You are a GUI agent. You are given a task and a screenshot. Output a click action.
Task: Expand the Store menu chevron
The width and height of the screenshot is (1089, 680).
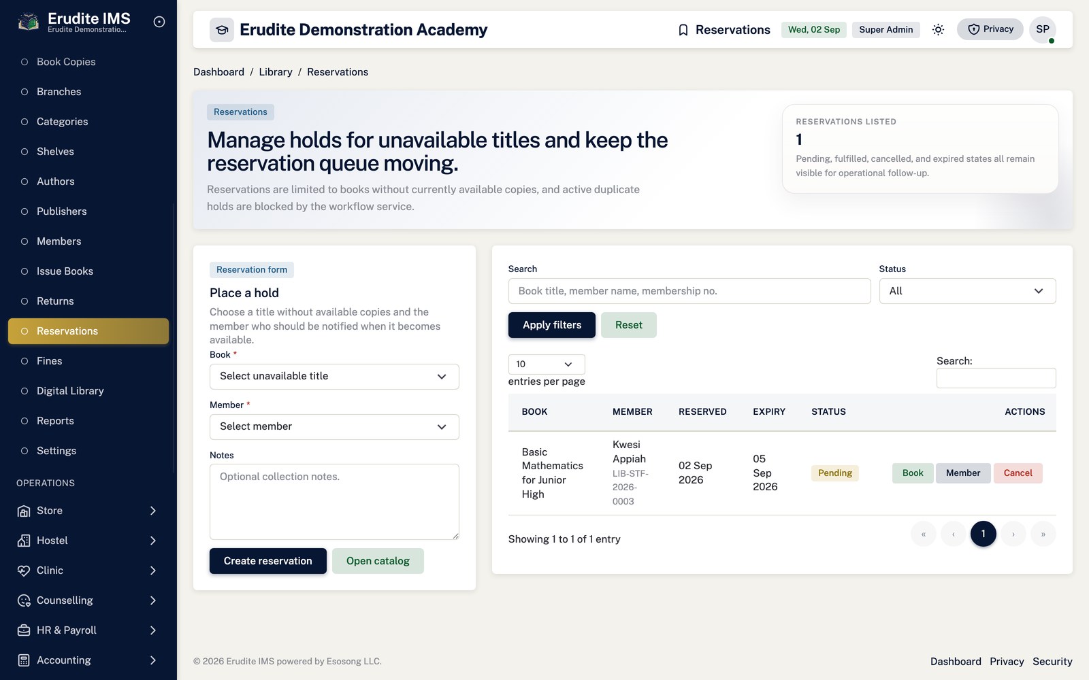[153, 511]
